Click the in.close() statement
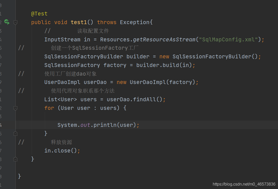This screenshot has height=189, width=278. [62, 151]
